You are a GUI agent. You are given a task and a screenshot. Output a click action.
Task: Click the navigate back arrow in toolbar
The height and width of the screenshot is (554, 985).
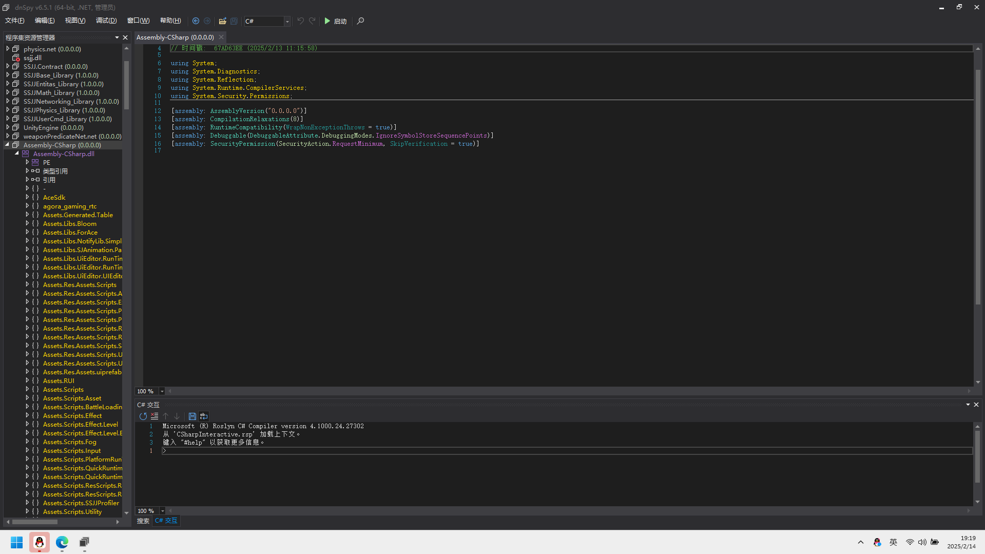coord(196,21)
